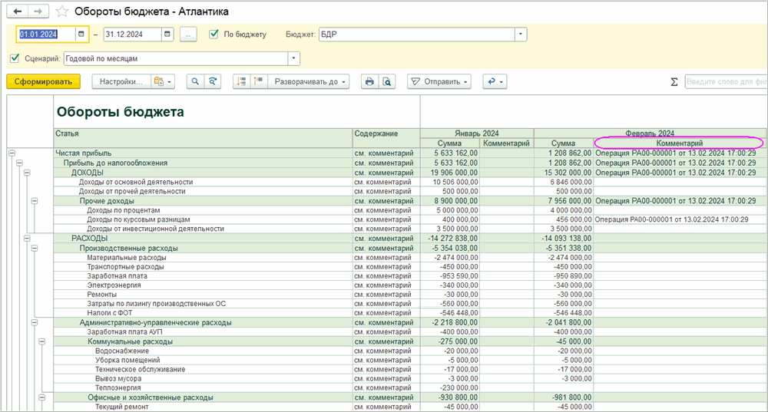Viewport: 768px width, 412px height.
Task: Click the sigma sum icon
Action: [x=674, y=82]
